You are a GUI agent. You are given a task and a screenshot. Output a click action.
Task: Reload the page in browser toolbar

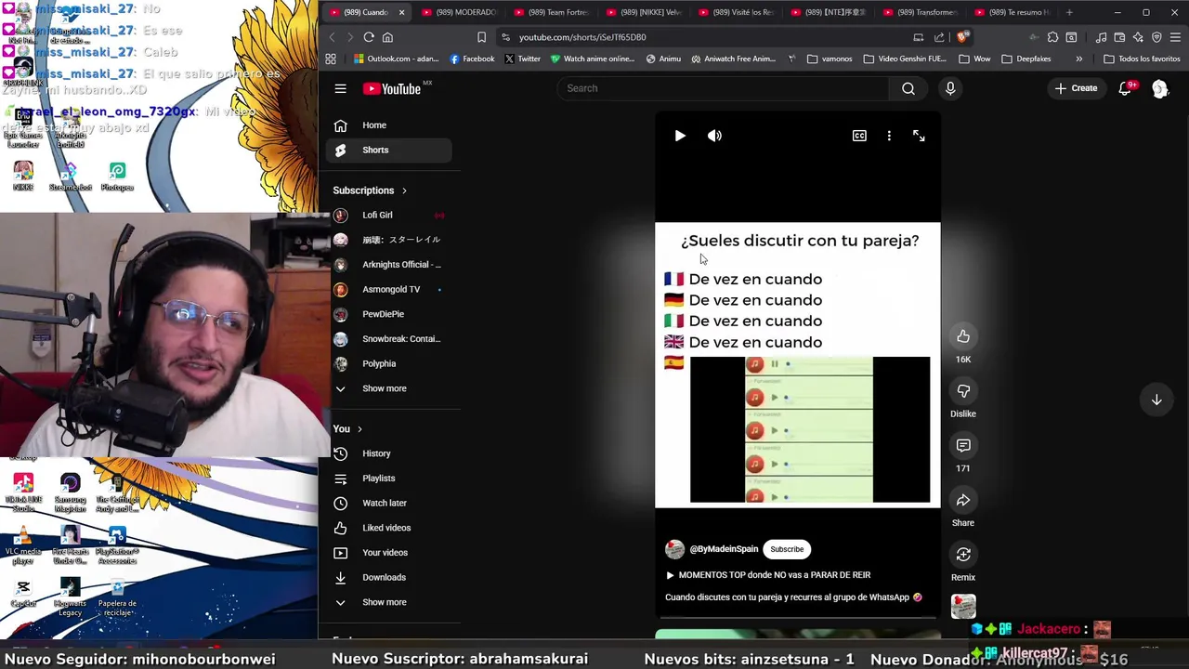click(369, 37)
